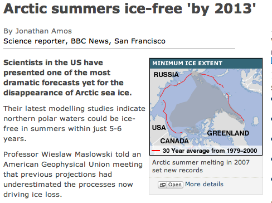Click the CANADA label on the map
The height and width of the screenshot is (203, 272).
174,141
